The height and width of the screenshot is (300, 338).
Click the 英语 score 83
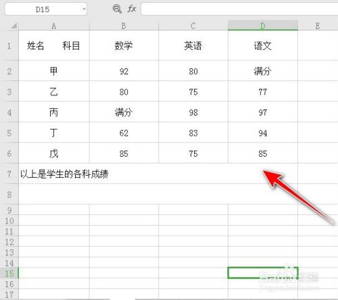click(x=193, y=132)
